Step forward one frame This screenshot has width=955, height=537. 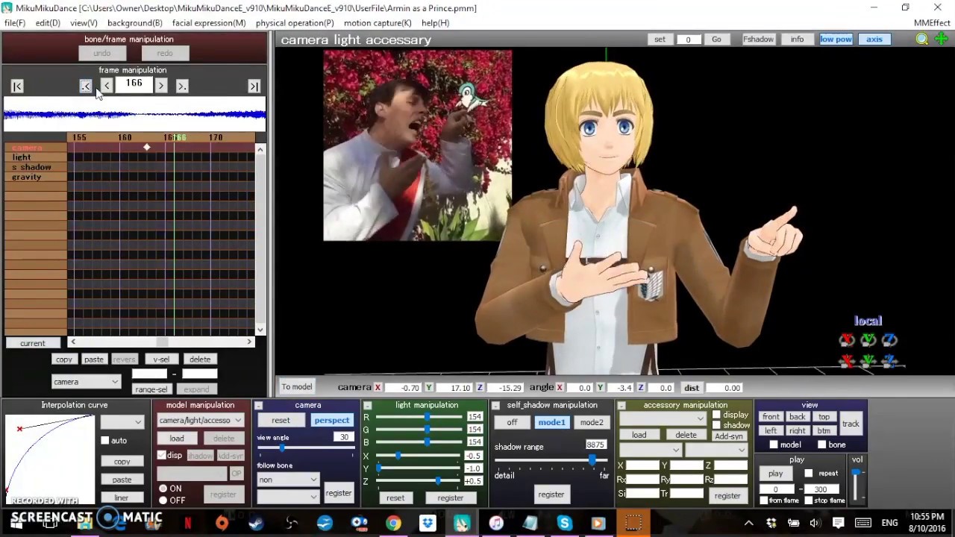pyautogui.click(x=161, y=87)
